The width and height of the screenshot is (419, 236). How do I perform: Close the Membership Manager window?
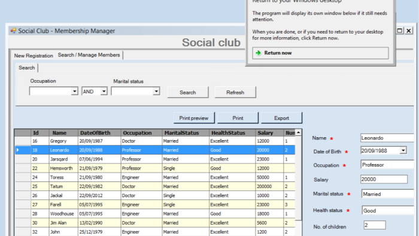[409, 31]
